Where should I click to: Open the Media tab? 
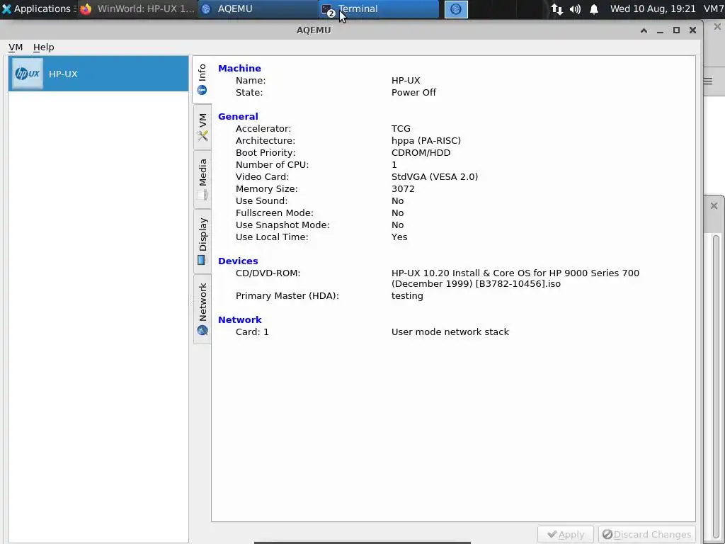click(x=202, y=179)
